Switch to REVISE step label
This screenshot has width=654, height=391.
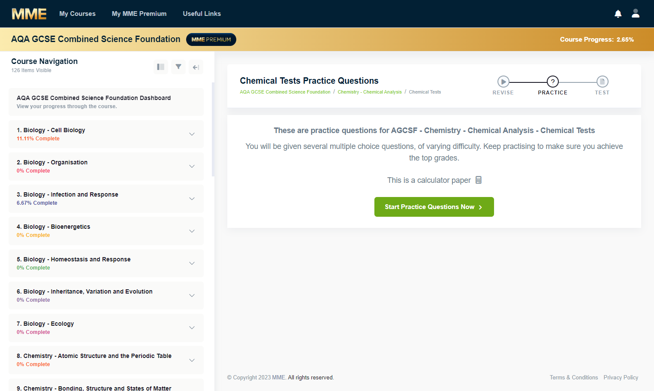click(503, 93)
